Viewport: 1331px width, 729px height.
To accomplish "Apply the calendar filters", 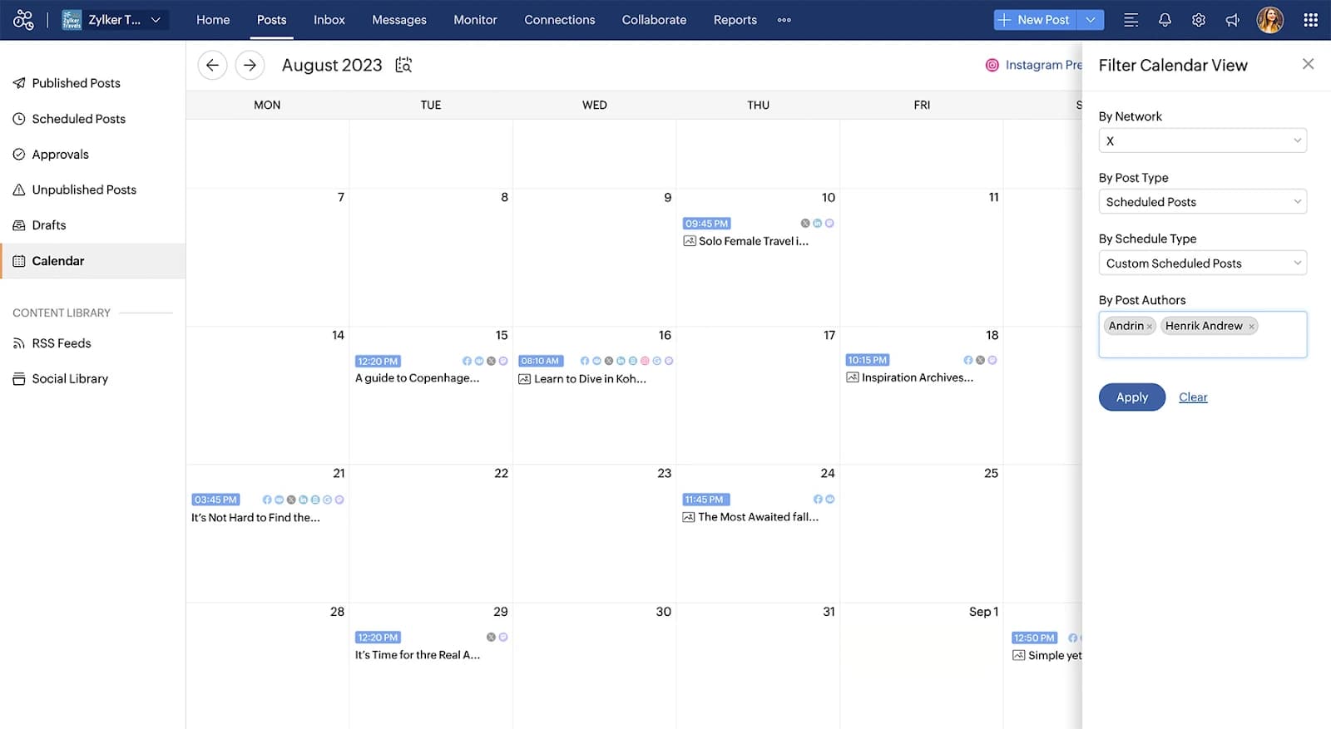I will tap(1131, 397).
